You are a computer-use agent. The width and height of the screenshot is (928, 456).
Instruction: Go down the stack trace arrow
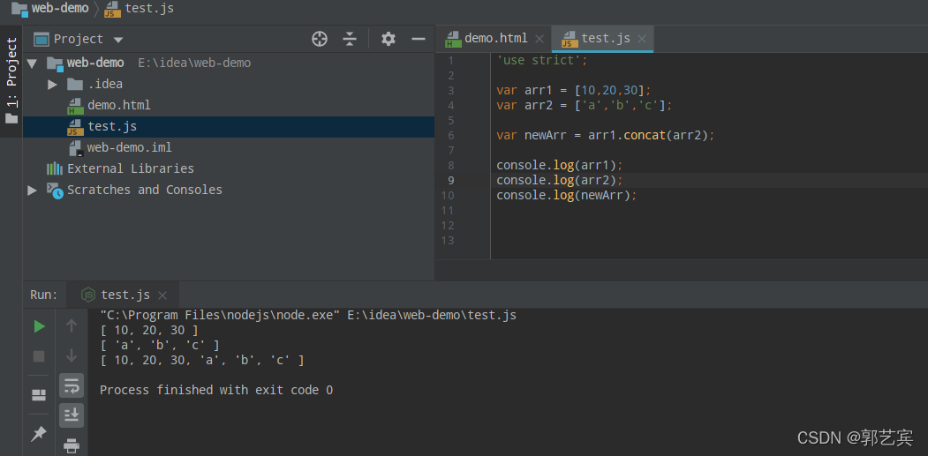pyautogui.click(x=72, y=355)
